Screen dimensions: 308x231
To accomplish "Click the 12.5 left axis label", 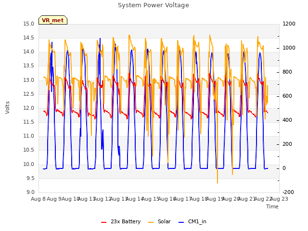I will [29, 94].
